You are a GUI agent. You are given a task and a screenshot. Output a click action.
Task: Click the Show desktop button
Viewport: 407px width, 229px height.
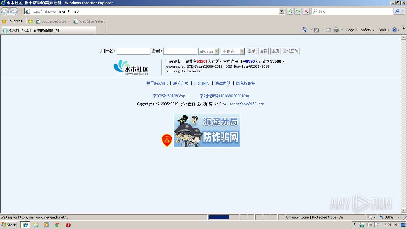point(404,225)
